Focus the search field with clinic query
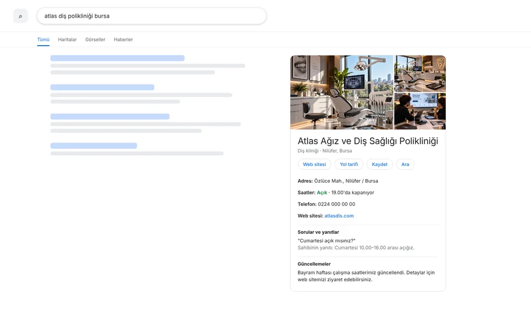 151,16
